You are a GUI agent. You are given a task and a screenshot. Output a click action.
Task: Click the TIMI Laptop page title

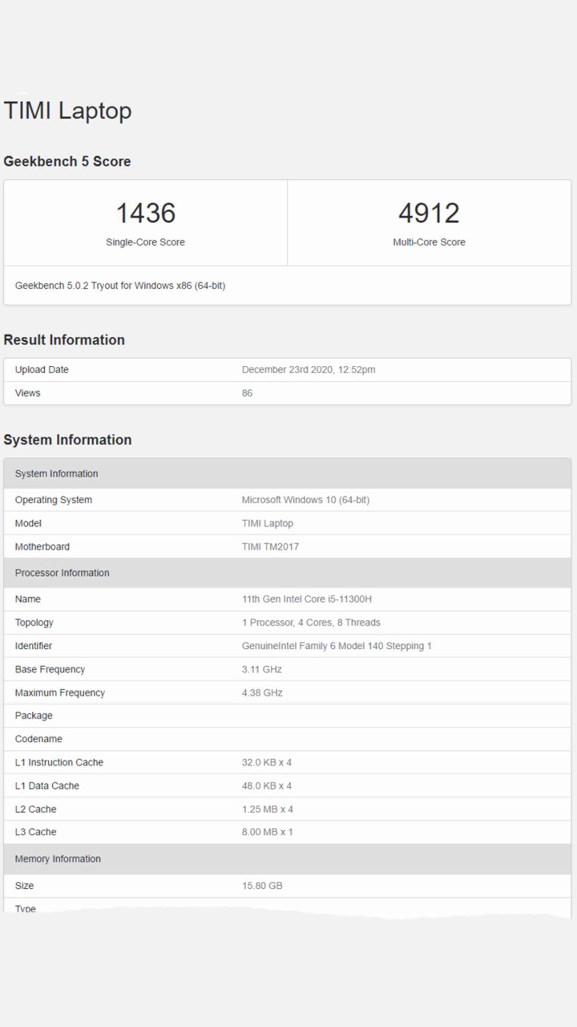(x=67, y=111)
